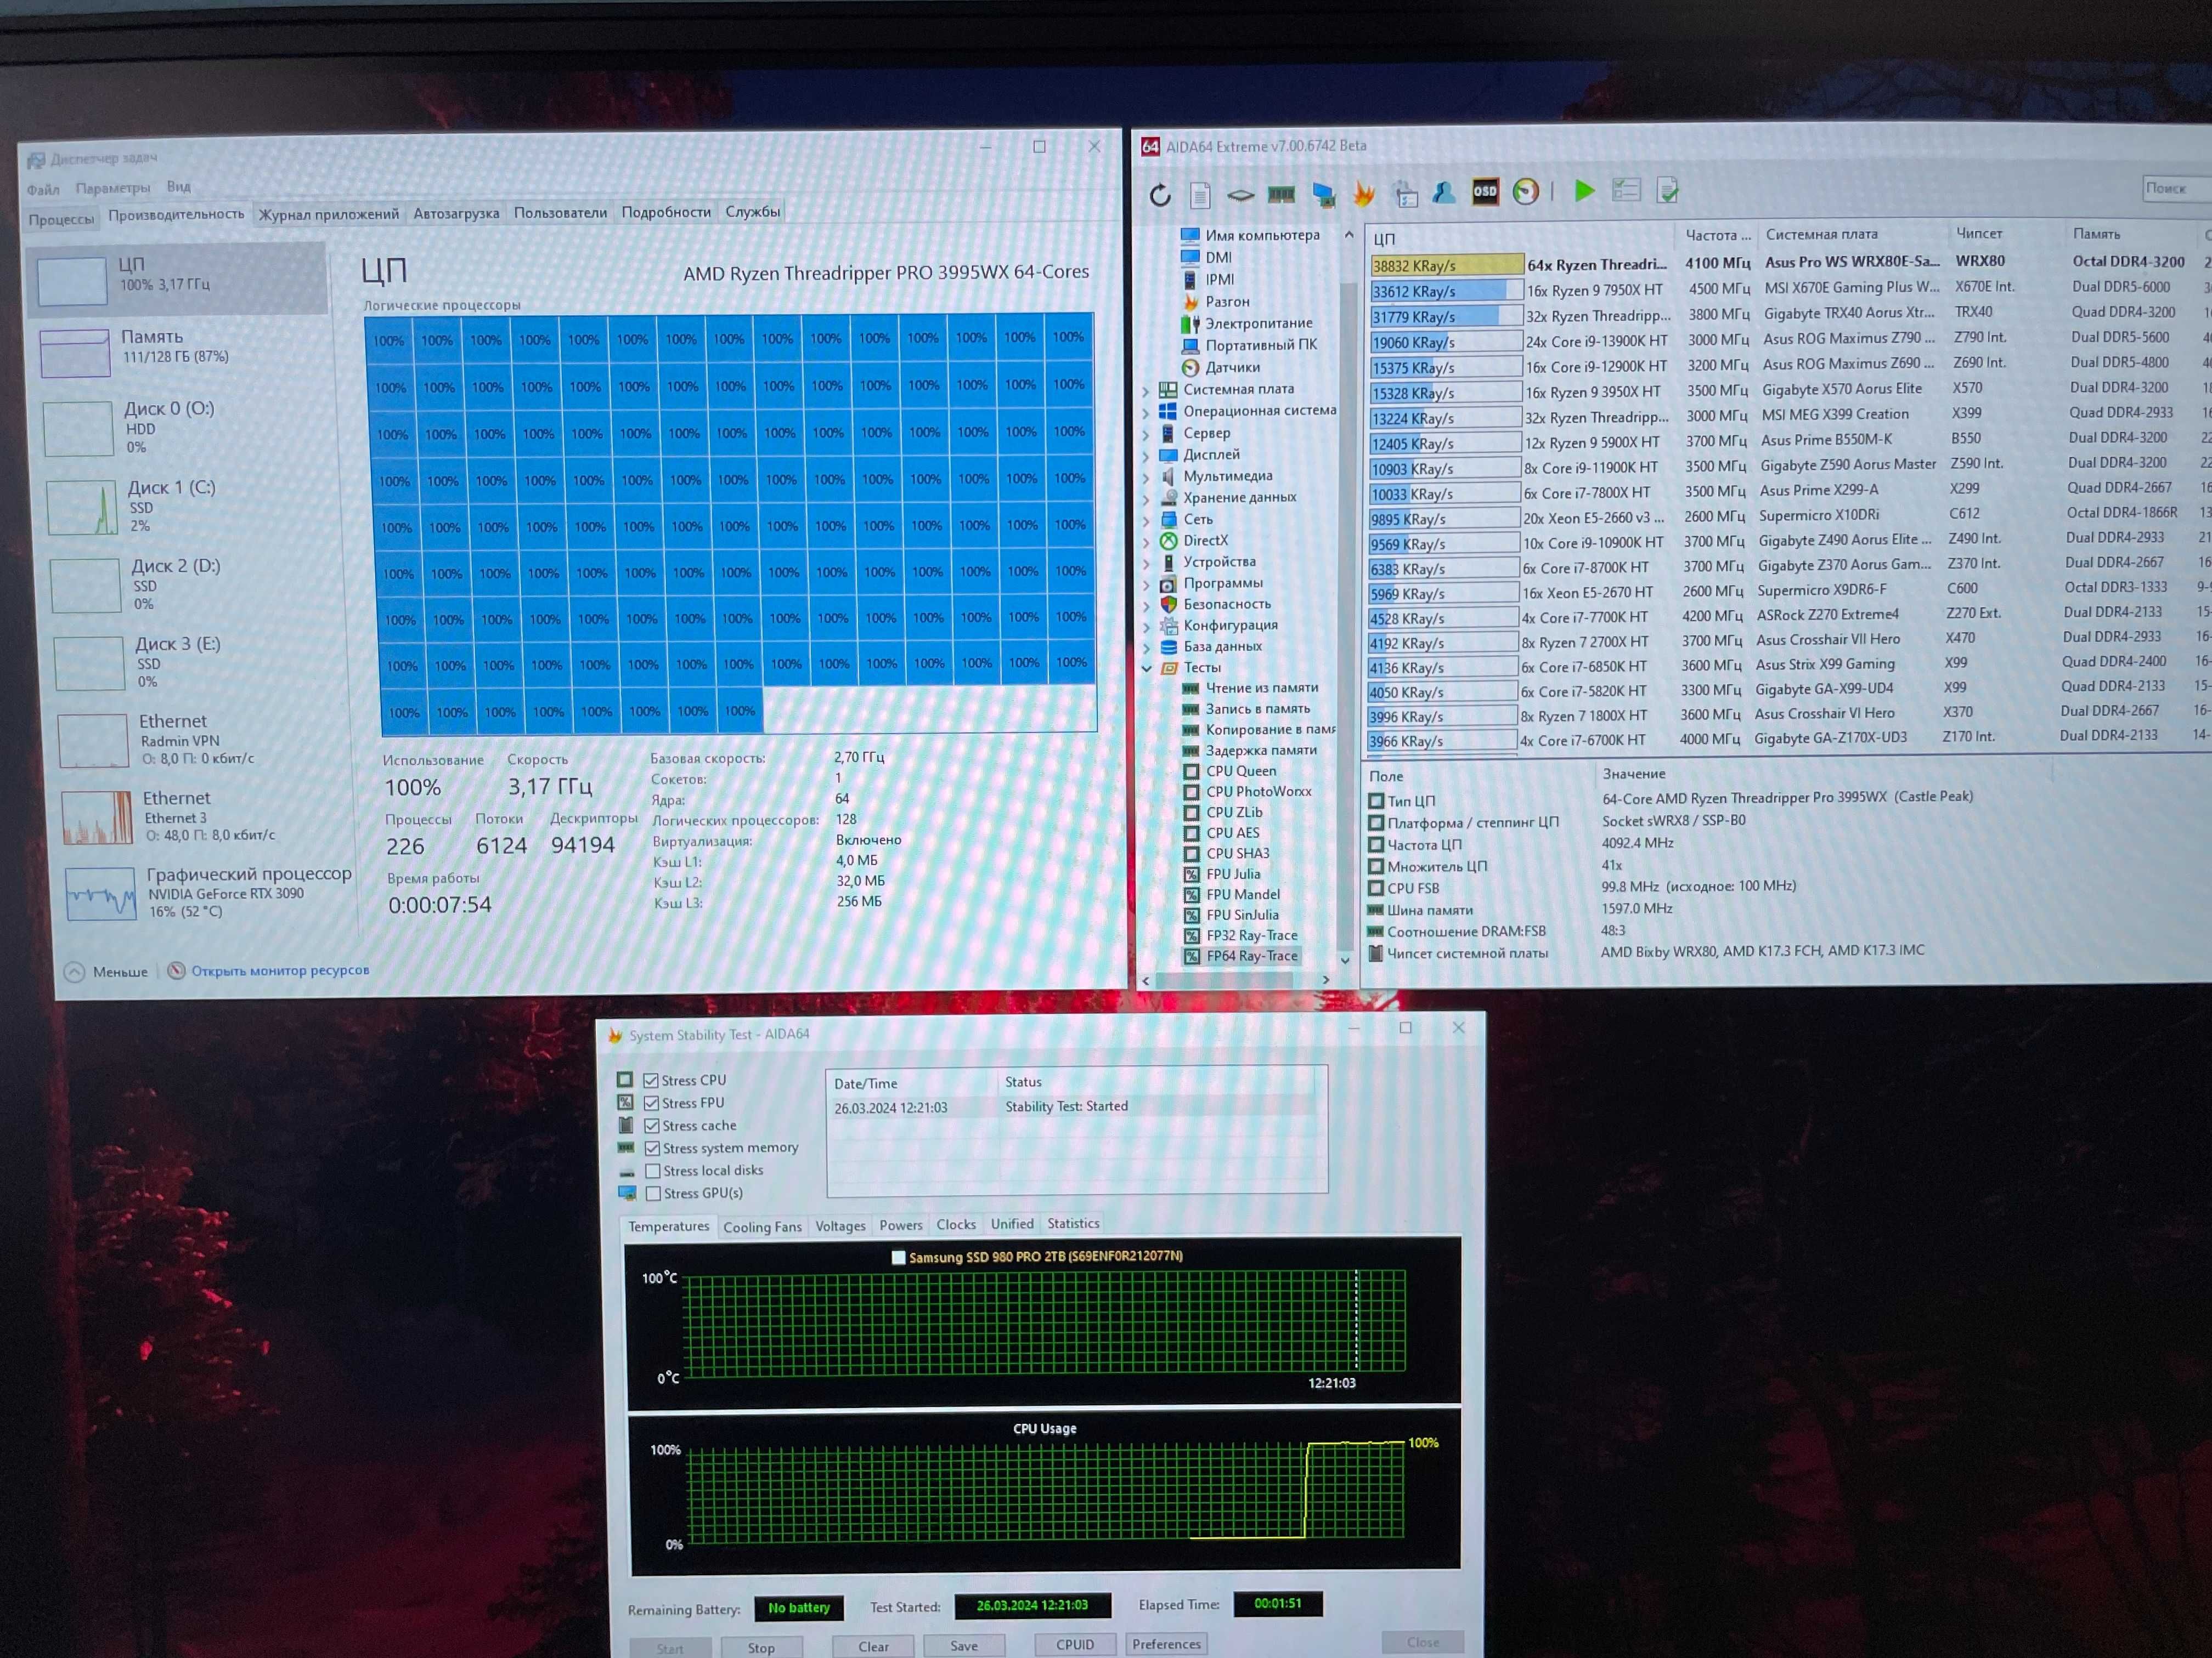Image resolution: width=2212 pixels, height=1658 pixels.
Task: Open the Cooling Fans tab
Action: [762, 1227]
